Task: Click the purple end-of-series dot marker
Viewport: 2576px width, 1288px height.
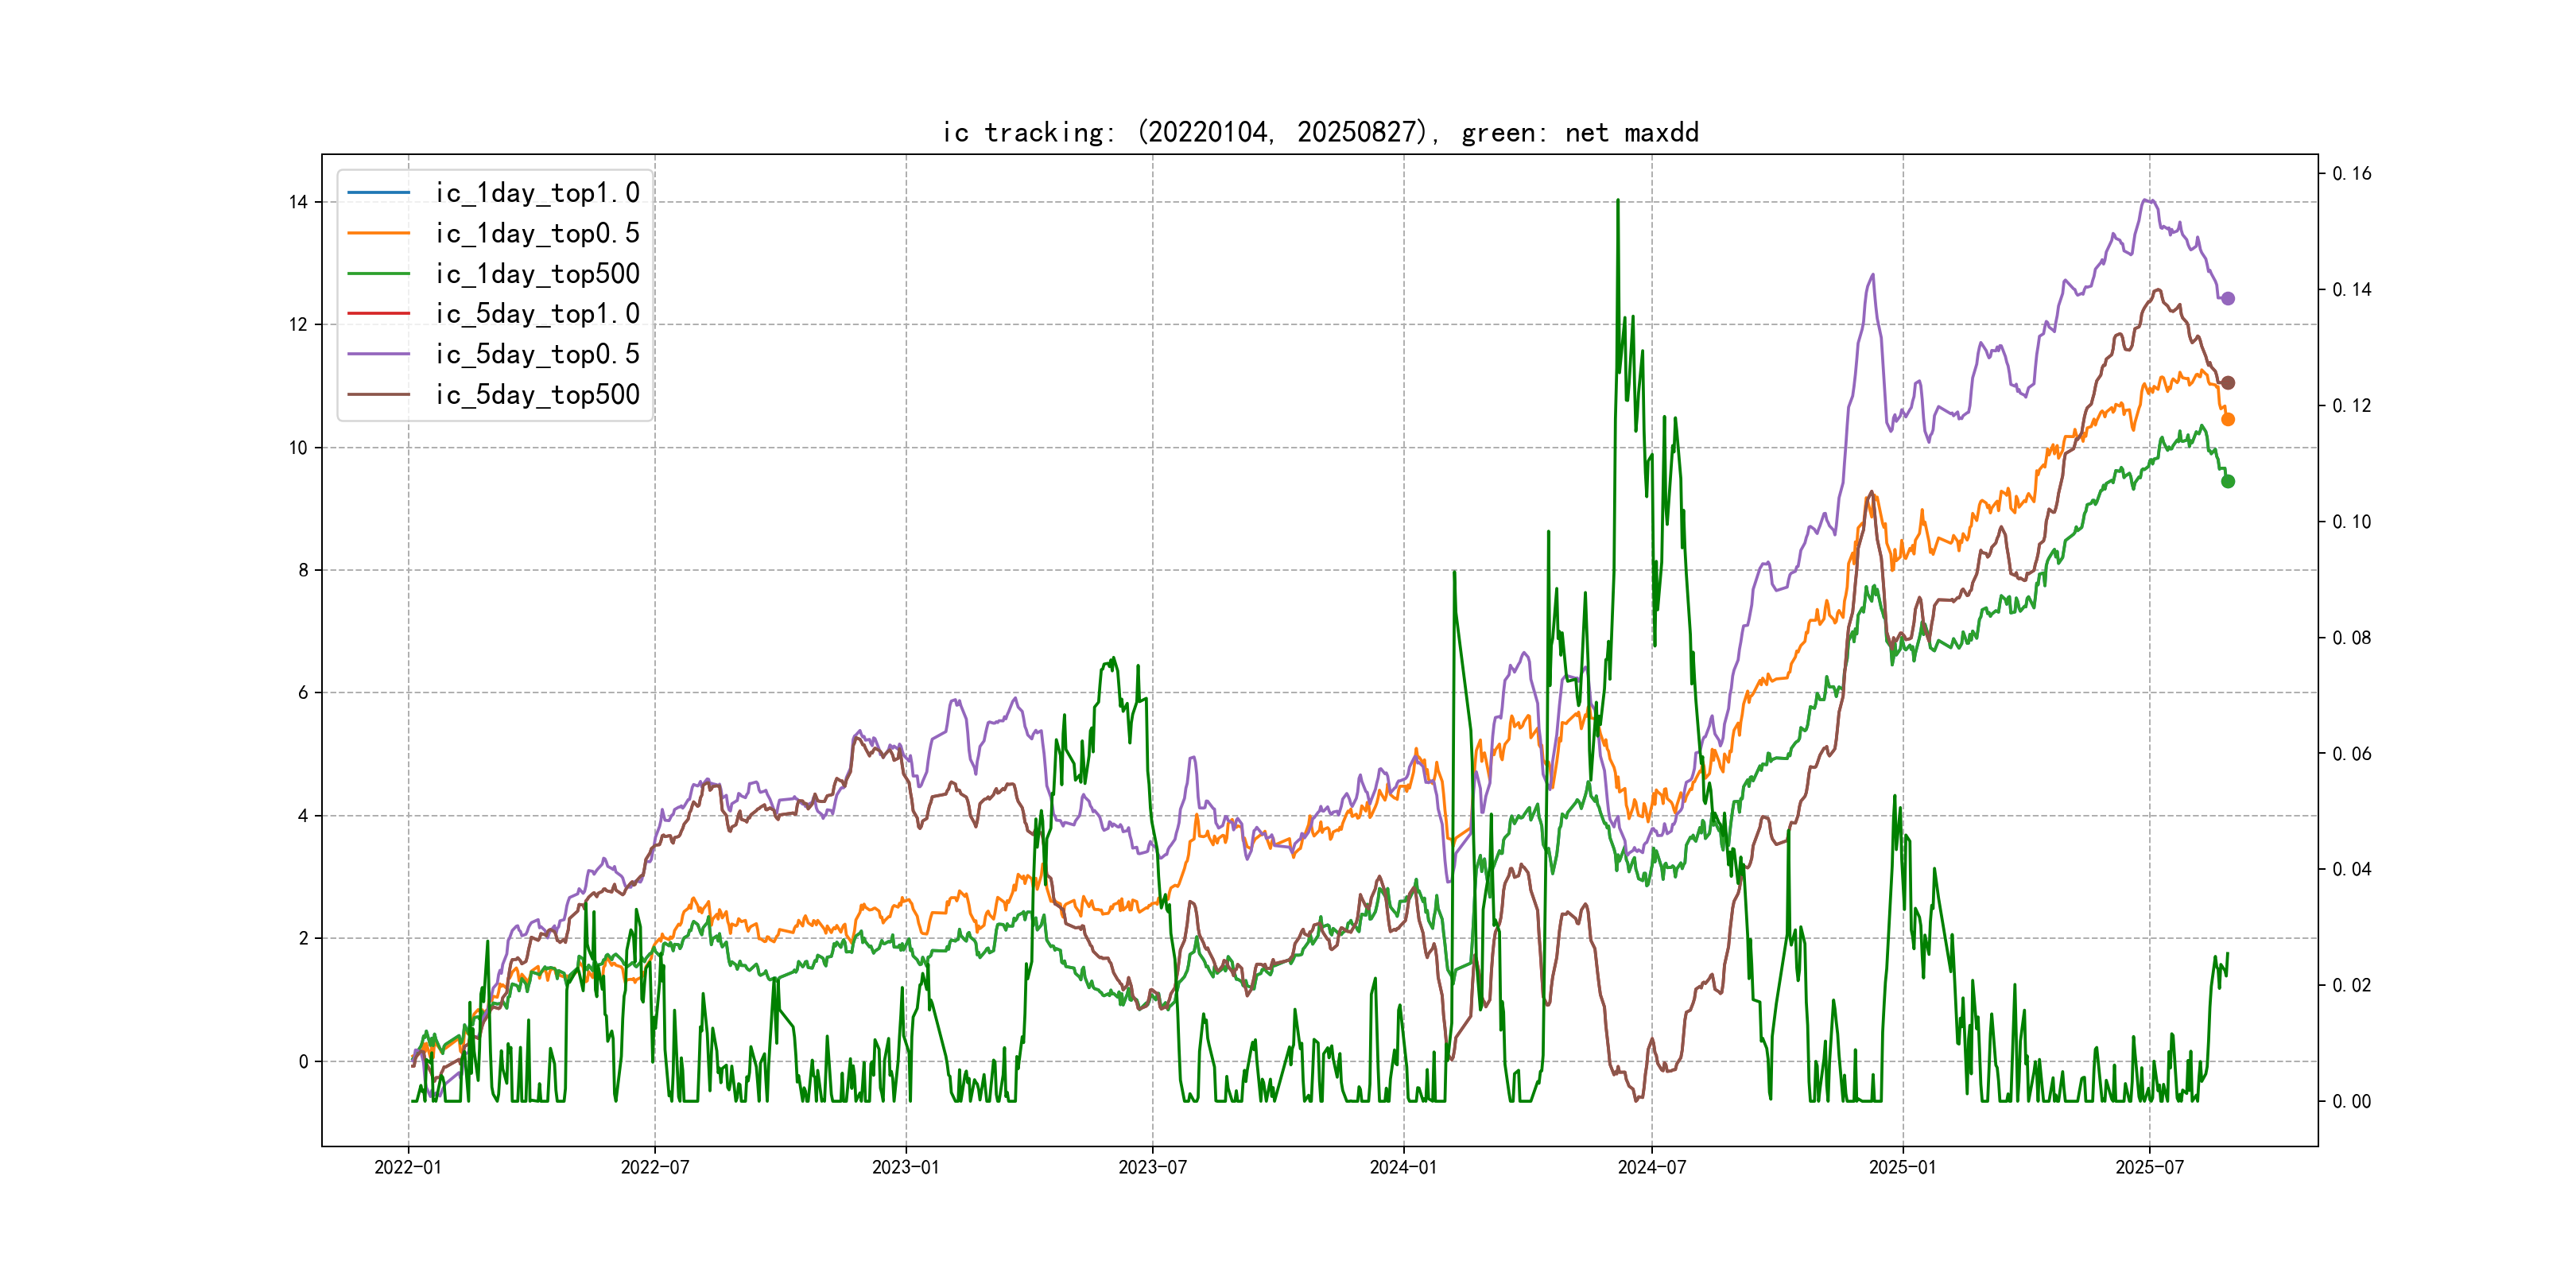Action: click(2228, 298)
